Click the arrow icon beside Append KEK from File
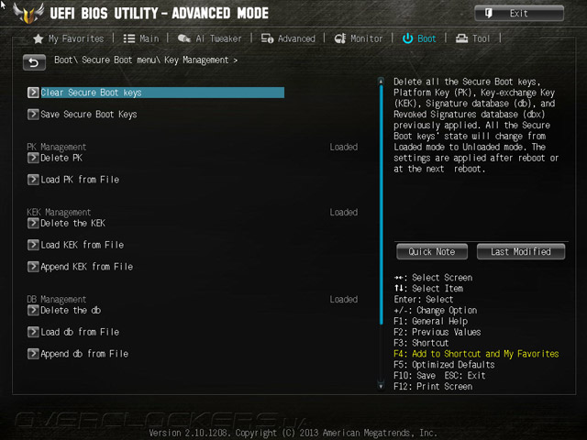This screenshot has width=587, height=440. point(33,267)
